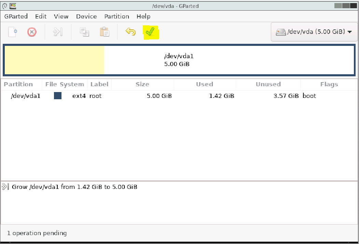Click the boot flag cell
The height and width of the screenshot is (244, 359).
[309, 96]
